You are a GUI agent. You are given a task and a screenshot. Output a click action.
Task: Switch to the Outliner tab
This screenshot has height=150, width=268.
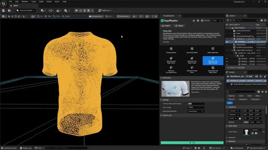[232, 16]
